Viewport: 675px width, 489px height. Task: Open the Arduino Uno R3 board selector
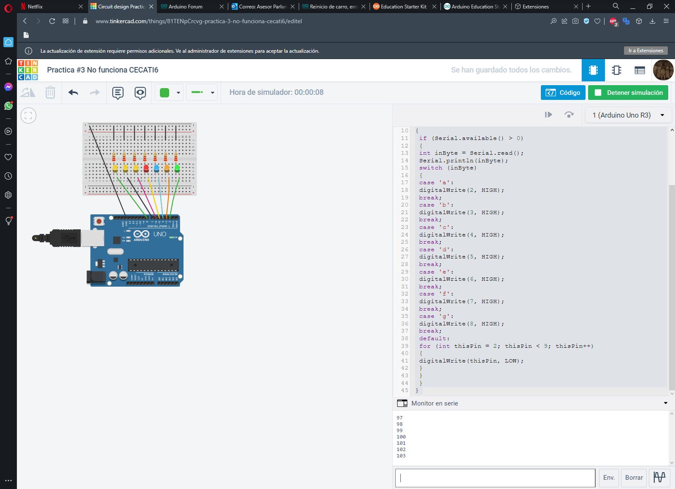(628, 115)
